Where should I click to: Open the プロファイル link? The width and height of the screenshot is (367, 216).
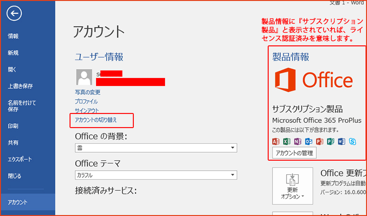coord(86,102)
